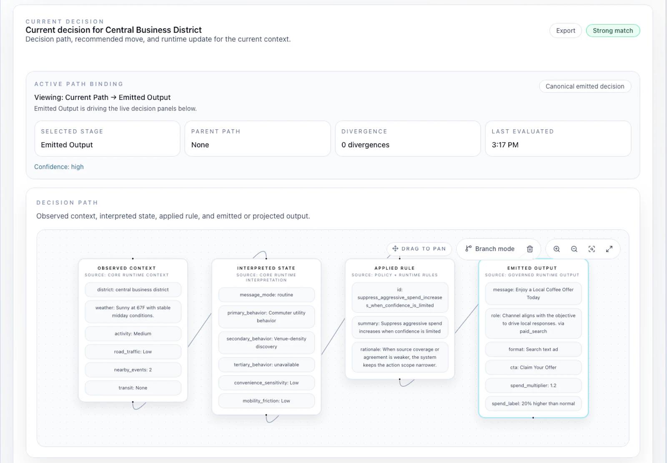The width and height of the screenshot is (667, 463).
Task: Click the Viewing: Current Path → Emitted Output text
Action: [x=102, y=97]
